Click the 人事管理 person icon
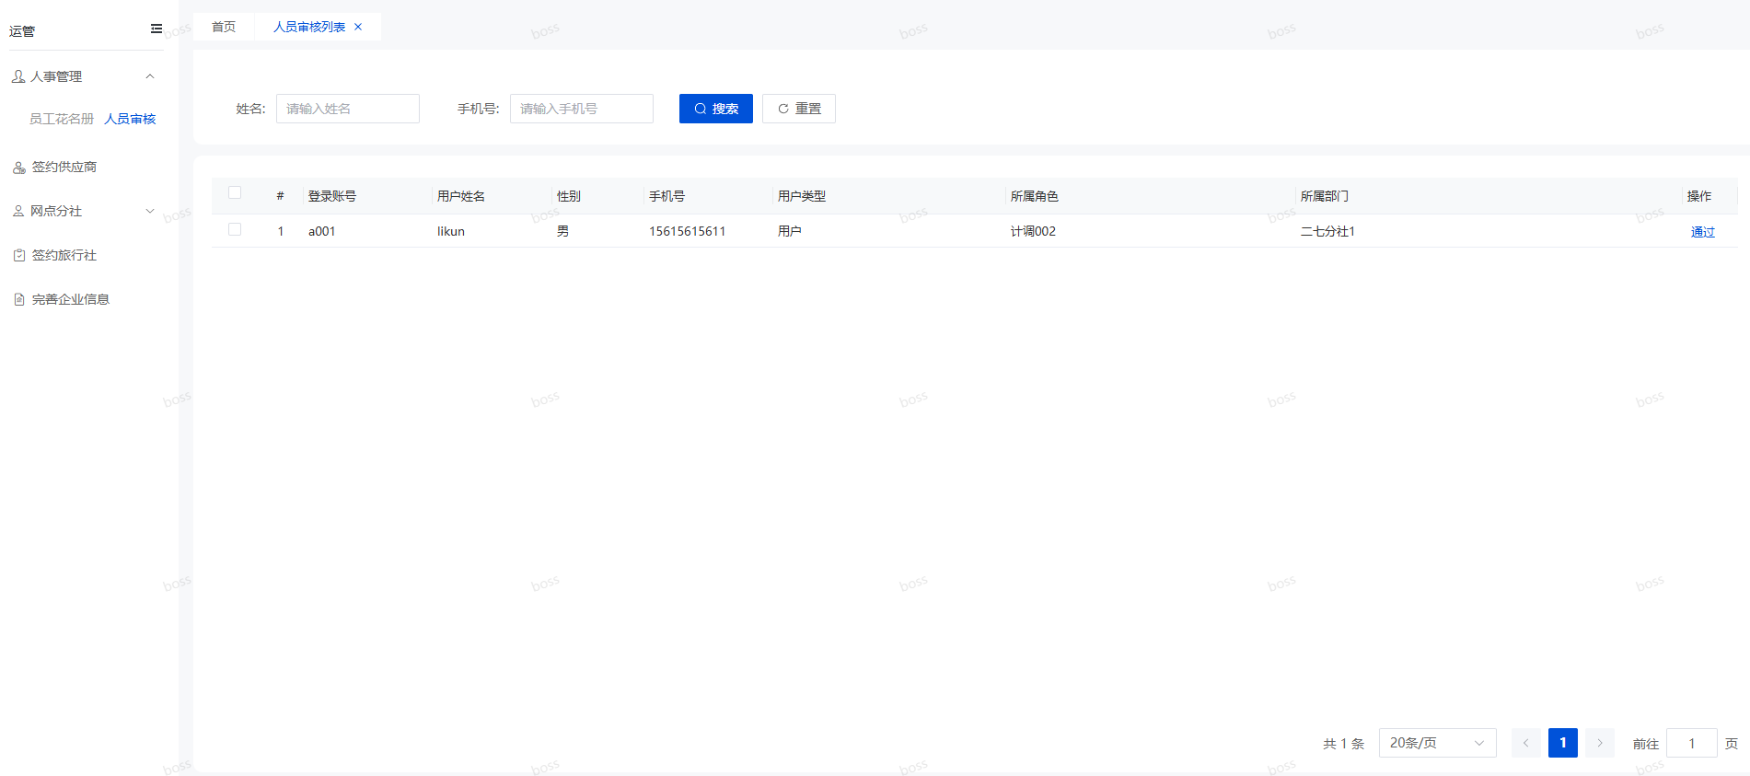This screenshot has height=776, width=1750. coord(18,76)
